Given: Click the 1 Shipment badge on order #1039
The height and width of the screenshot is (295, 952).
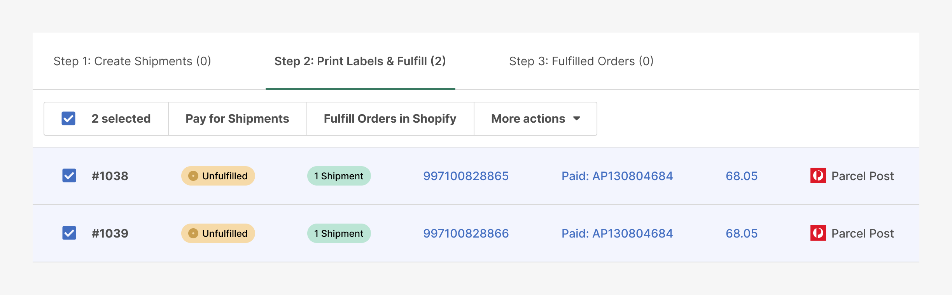Looking at the screenshot, I should point(339,233).
